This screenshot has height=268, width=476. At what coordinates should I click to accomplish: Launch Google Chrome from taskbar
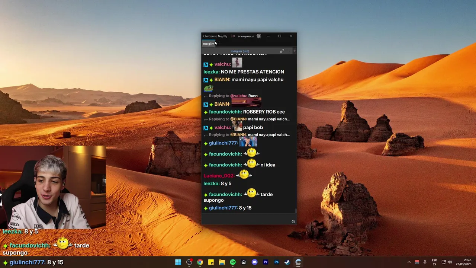click(200, 262)
